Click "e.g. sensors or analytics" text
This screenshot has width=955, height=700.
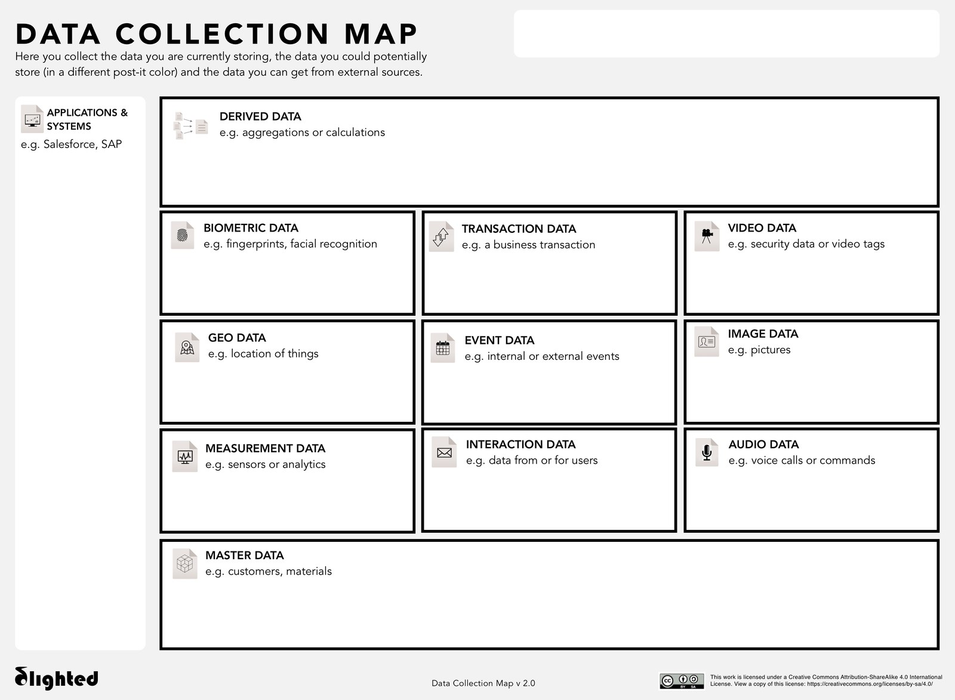tap(266, 464)
